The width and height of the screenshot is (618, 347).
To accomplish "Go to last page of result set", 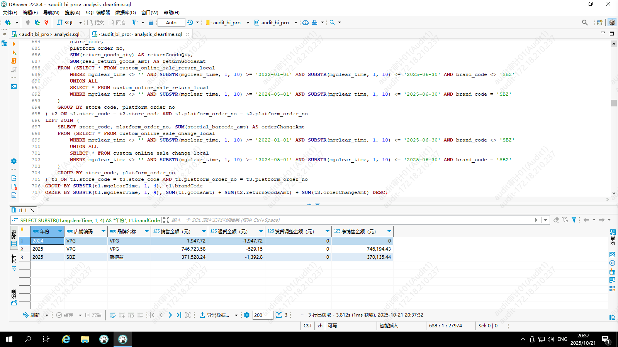I will [x=179, y=315].
